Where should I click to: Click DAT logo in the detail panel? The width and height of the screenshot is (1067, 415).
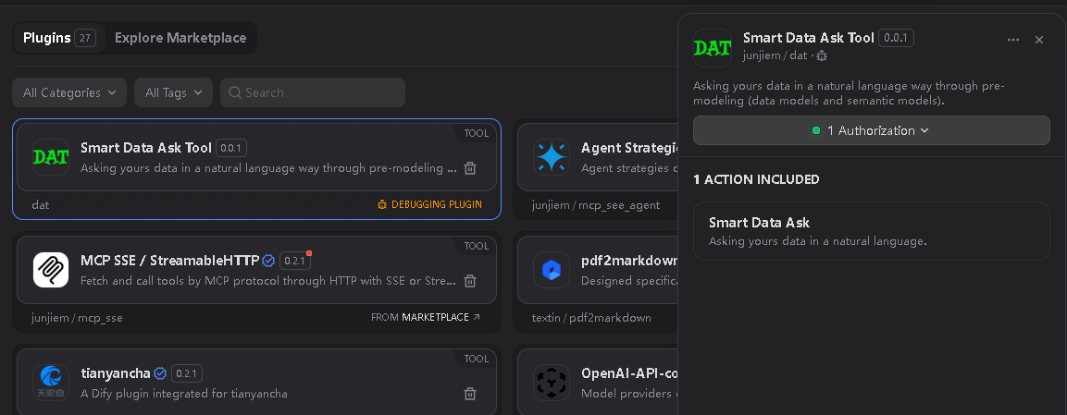point(713,47)
